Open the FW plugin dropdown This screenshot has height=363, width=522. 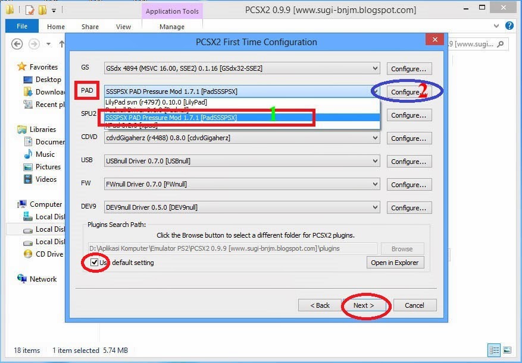point(242,184)
